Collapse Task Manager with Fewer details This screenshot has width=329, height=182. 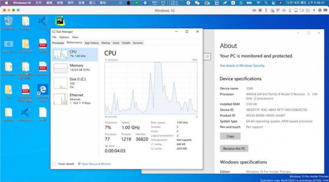tap(63, 164)
